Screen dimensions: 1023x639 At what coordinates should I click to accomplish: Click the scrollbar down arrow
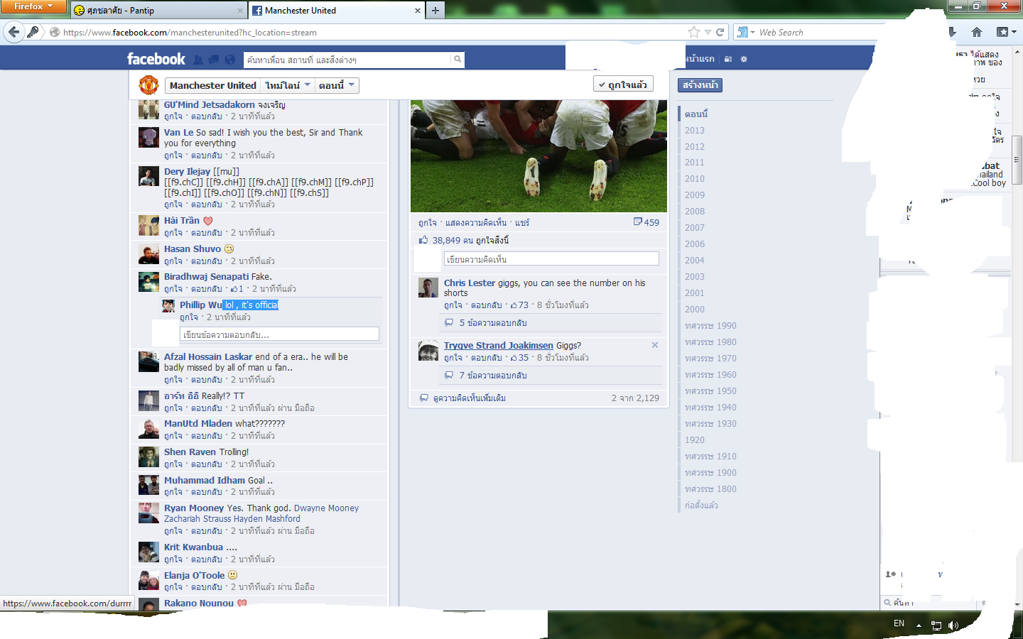coord(1017,604)
